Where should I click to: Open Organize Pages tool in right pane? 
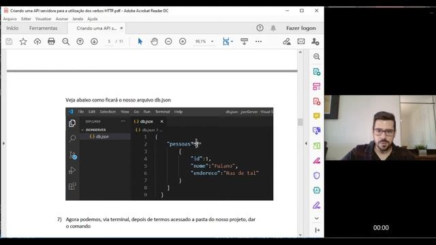tap(316, 86)
